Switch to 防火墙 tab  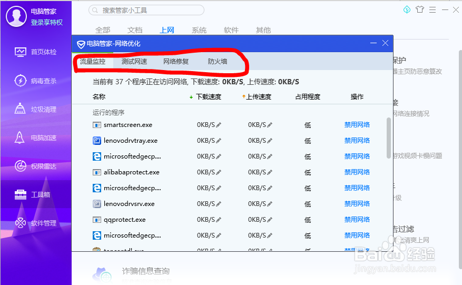point(218,61)
